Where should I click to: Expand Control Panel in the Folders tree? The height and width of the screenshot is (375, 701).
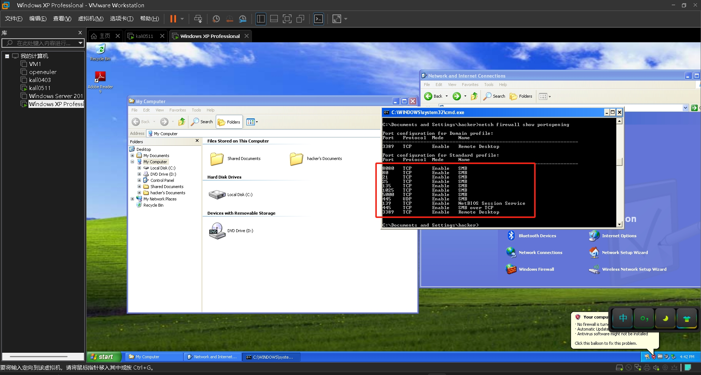coord(139,180)
